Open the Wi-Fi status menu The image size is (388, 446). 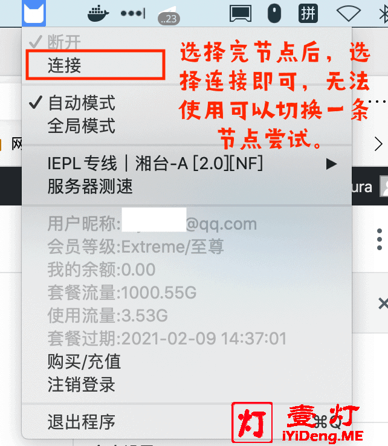coord(349,13)
